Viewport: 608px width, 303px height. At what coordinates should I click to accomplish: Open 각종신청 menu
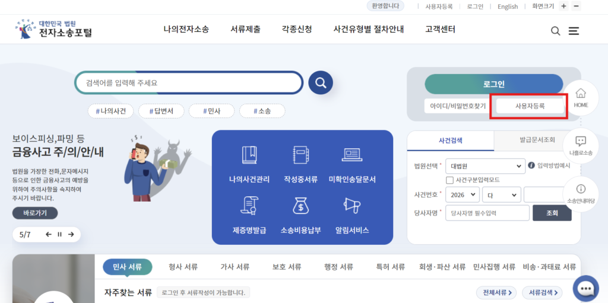coord(297,30)
